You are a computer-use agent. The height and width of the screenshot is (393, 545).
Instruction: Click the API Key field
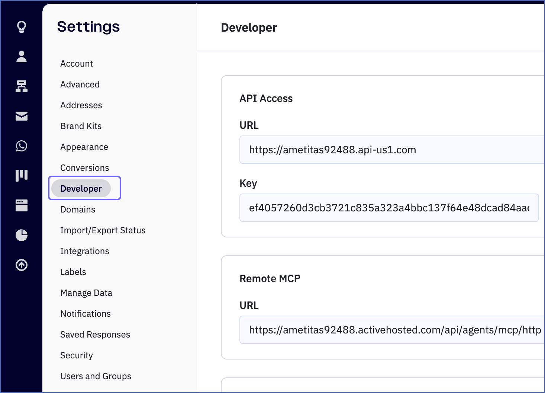[x=389, y=208]
